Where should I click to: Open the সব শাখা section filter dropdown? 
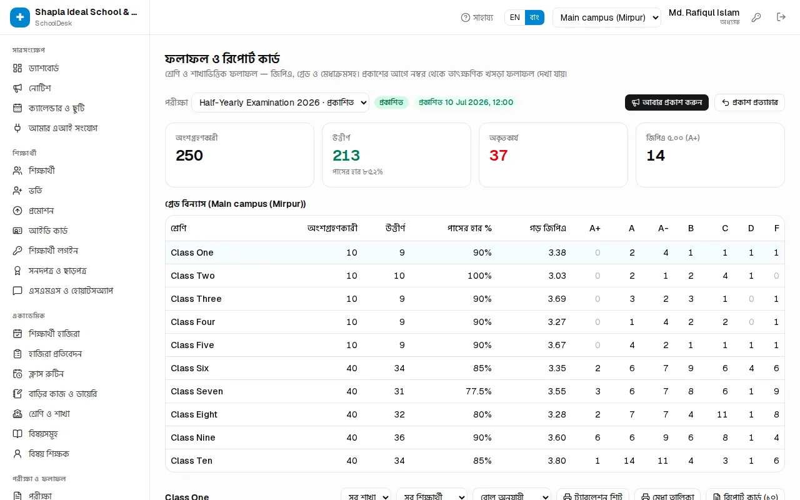click(366, 497)
